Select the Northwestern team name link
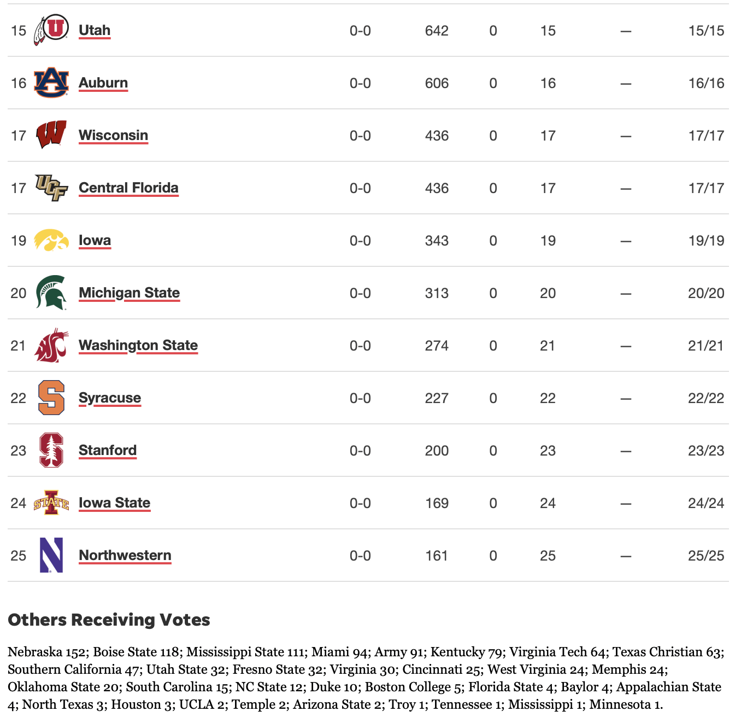This screenshot has width=741, height=723. [125, 555]
